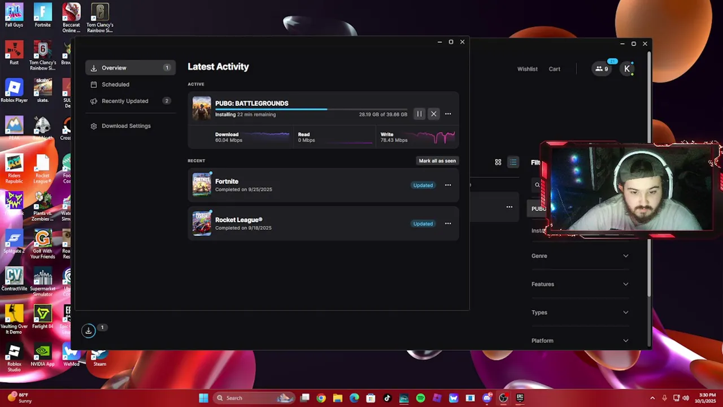Open Discord from the taskbar

point(486,398)
